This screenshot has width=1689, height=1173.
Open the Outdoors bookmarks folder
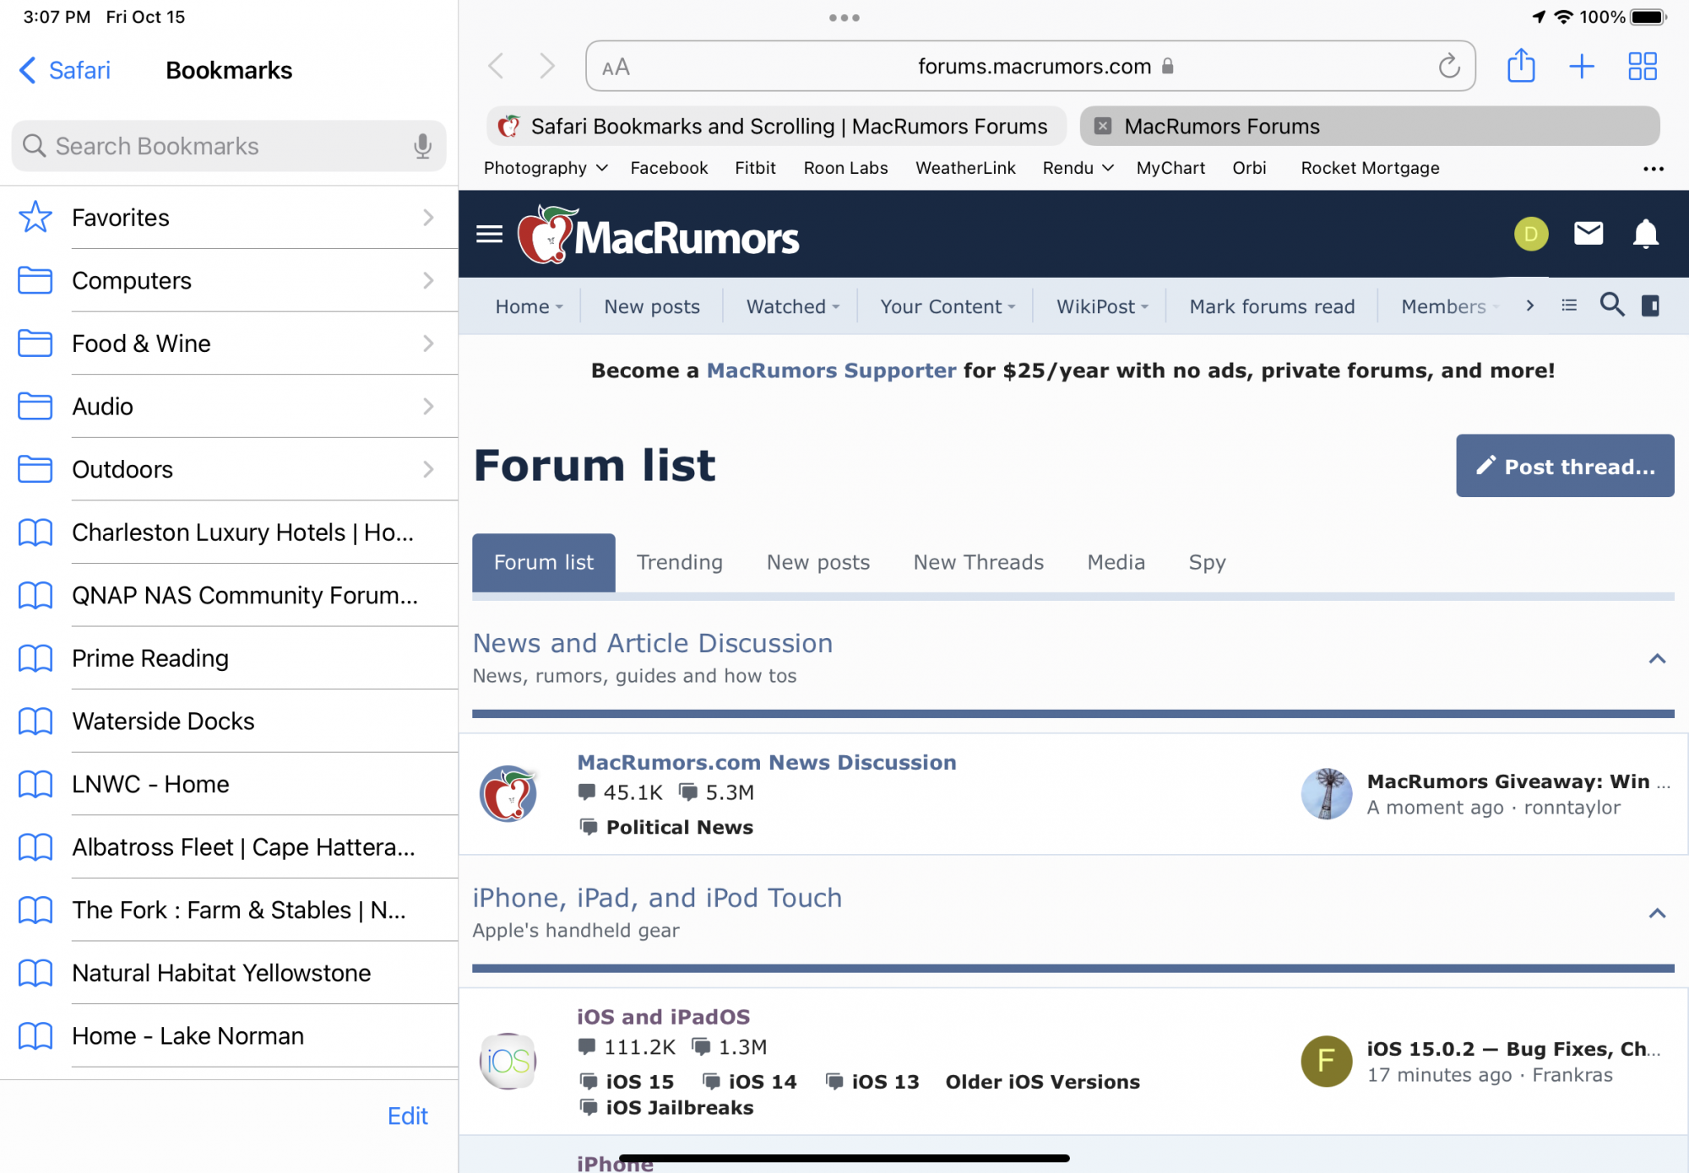click(229, 469)
